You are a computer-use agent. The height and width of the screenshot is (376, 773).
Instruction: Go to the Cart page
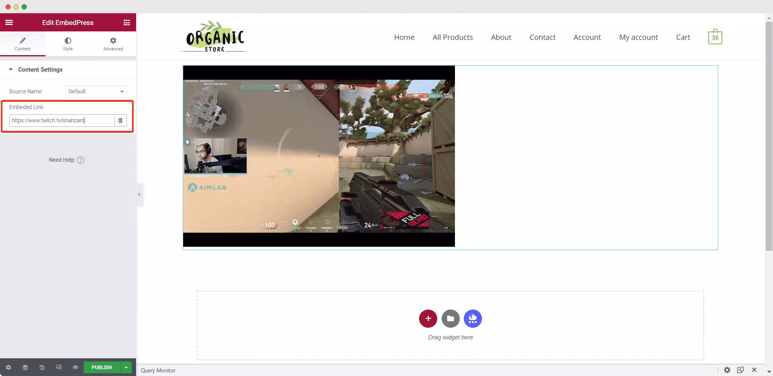pos(683,37)
